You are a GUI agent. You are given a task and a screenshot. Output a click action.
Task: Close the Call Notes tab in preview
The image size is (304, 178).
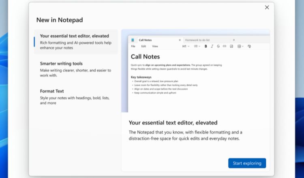180,40
